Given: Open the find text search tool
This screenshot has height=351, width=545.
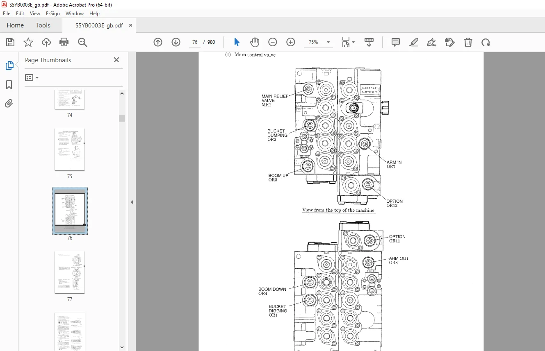Looking at the screenshot, I should click(82, 42).
